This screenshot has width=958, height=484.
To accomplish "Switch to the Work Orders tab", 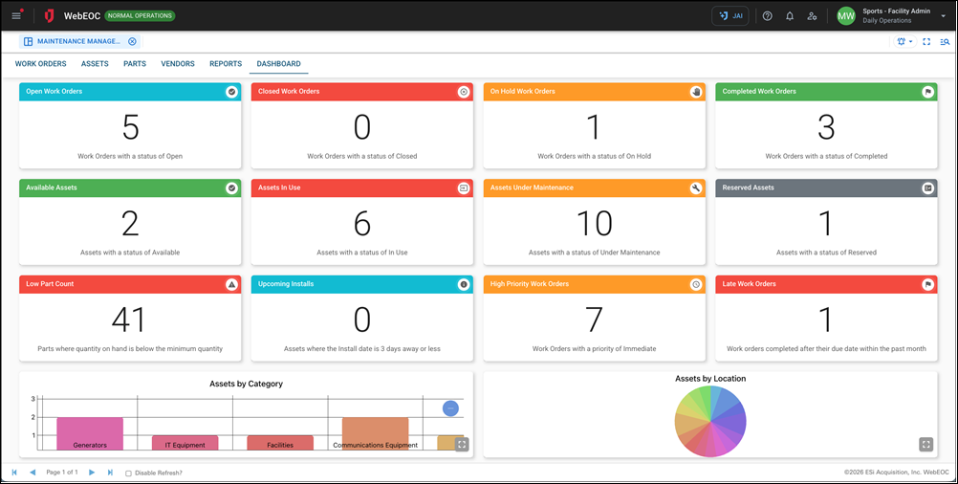I will point(40,64).
